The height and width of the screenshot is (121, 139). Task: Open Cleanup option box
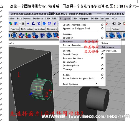102,69
